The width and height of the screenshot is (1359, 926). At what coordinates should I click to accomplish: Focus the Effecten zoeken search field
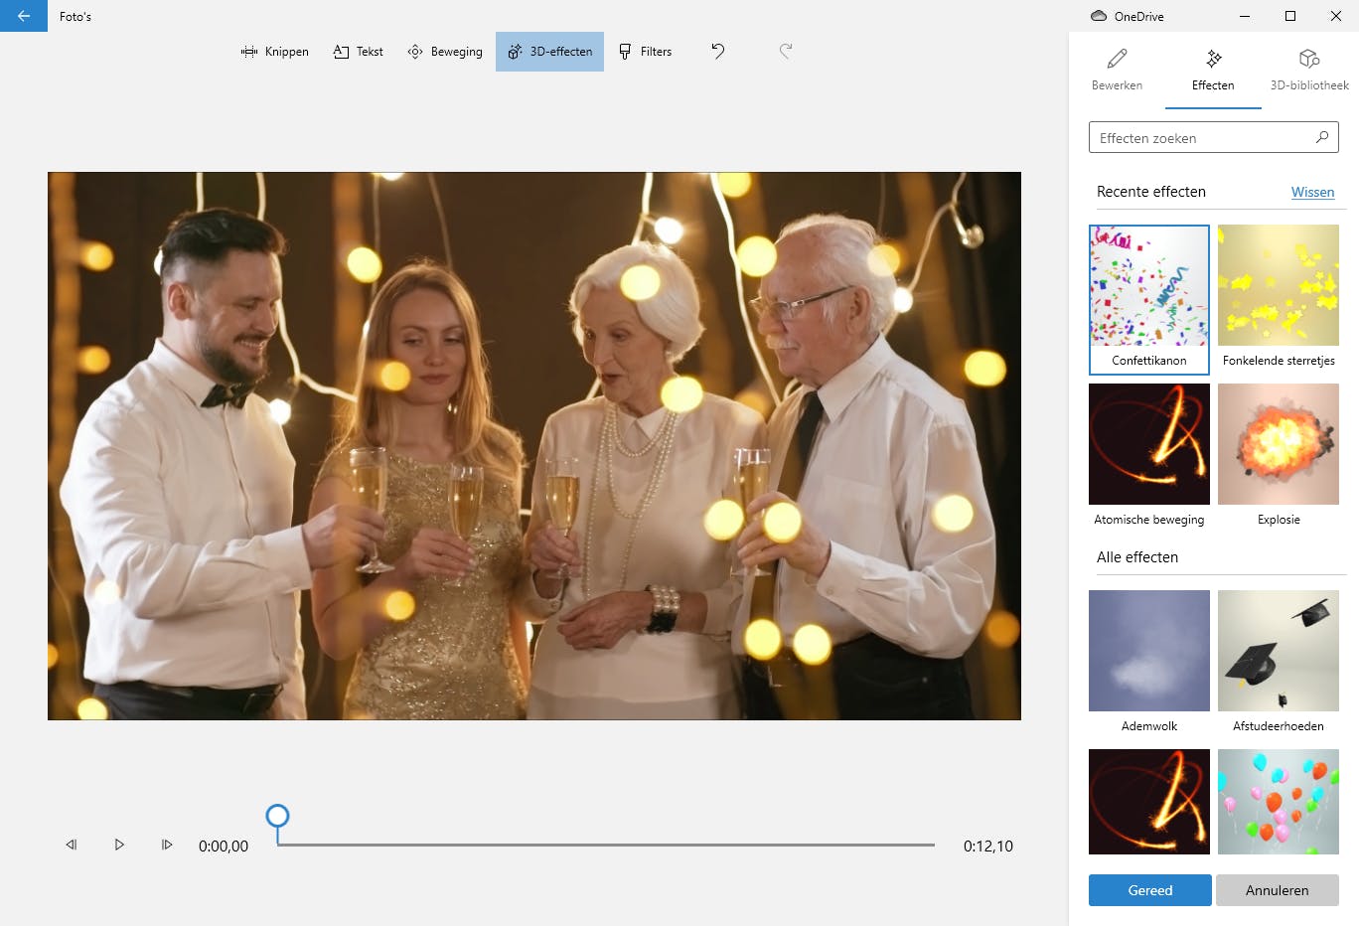1214,137
